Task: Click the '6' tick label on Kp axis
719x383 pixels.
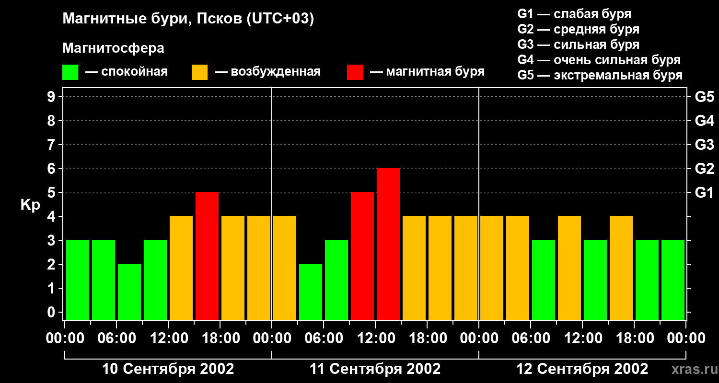Action: (52, 169)
